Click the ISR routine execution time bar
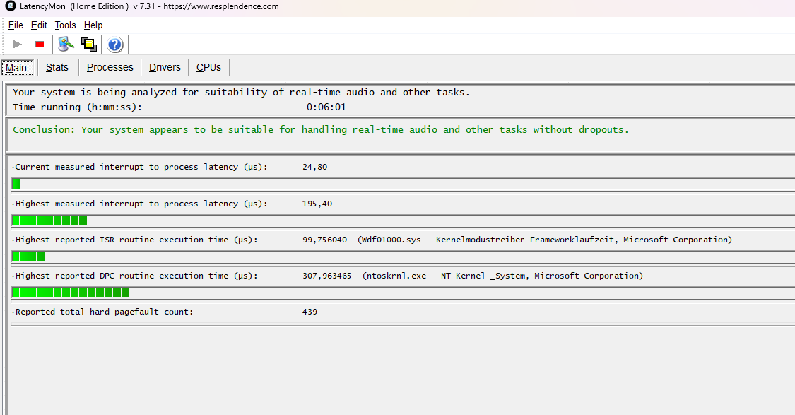The width and height of the screenshot is (795, 415). pyautogui.click(x=403, y=256)
